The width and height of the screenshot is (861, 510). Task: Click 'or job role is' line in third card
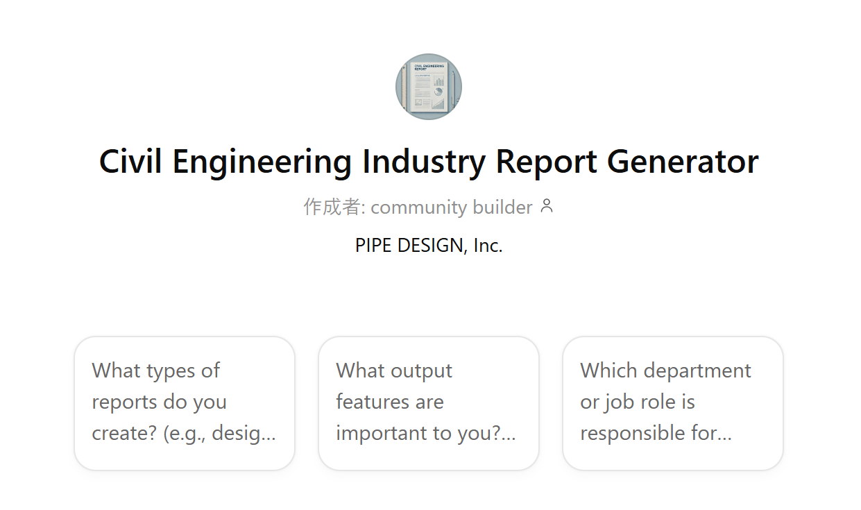[x=638, y=402]
